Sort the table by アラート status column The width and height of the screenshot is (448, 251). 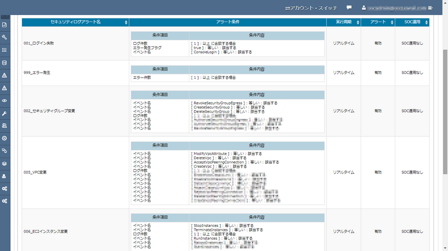(377, 22)
